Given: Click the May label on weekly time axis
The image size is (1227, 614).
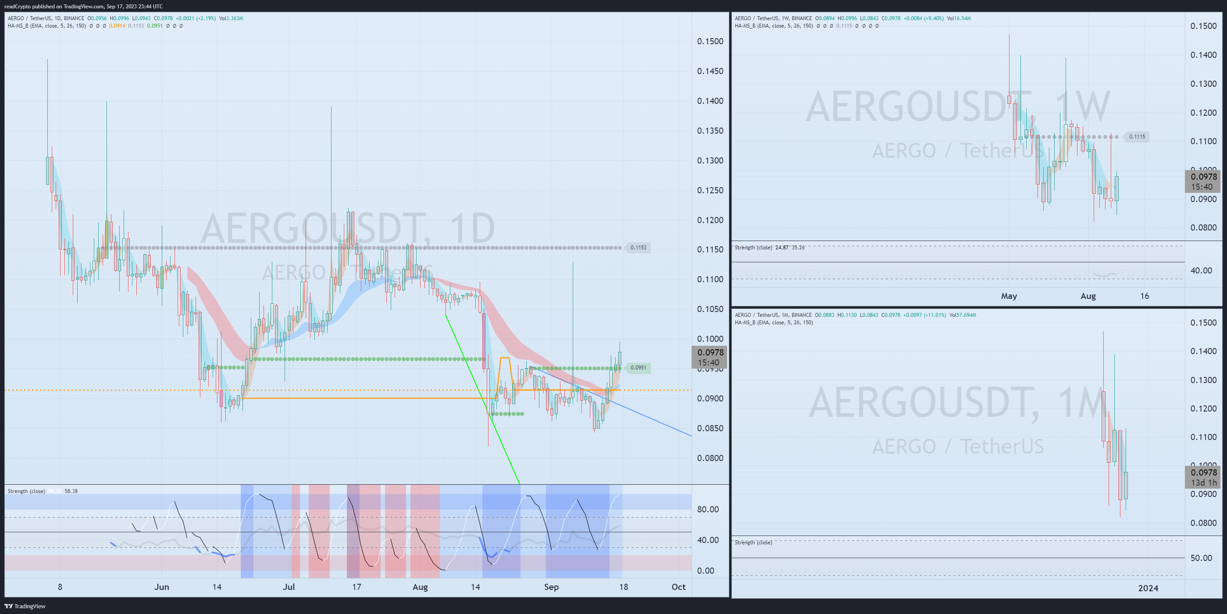Looking at the screenshot, I should (1009, 296).
